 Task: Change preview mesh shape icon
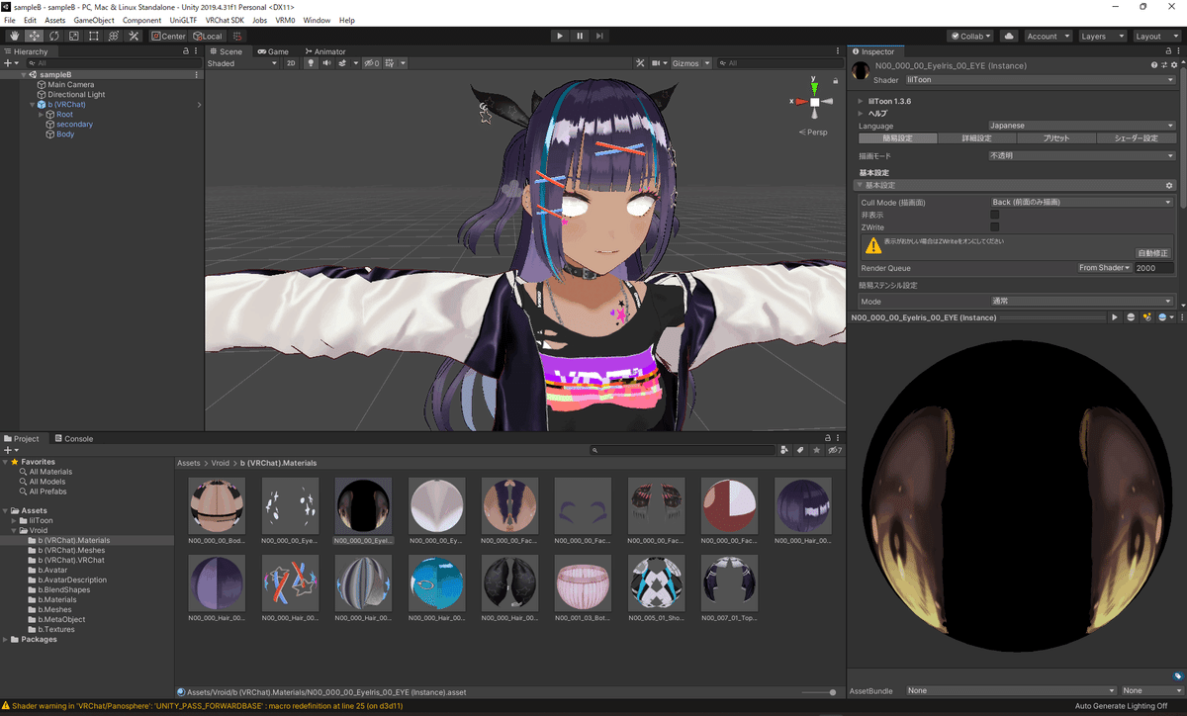click(x=1131, y=317)
